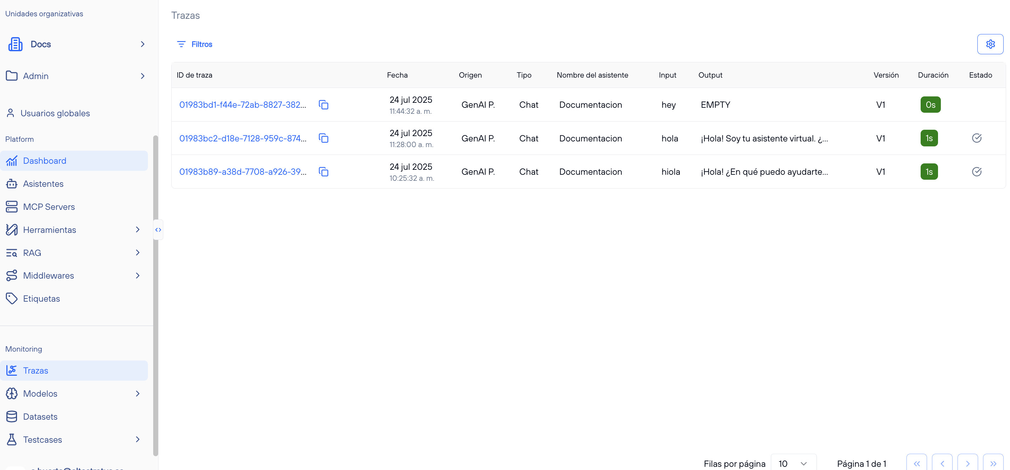Screen dimensions: 1010x470
Task: Expand the Herramientas submenu
Action: [138, 230]
